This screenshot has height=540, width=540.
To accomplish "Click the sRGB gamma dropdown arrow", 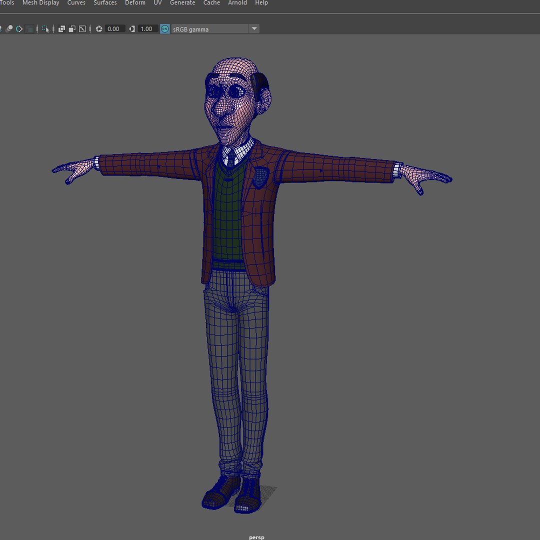I will point(254,28).
